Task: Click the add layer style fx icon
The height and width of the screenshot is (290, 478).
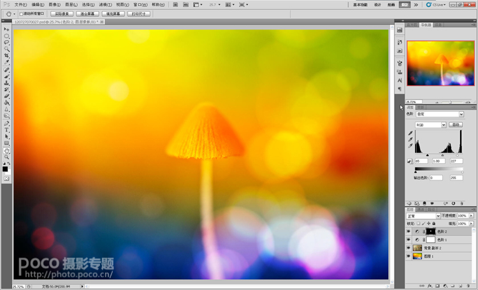Action: [x=430, y=286]
